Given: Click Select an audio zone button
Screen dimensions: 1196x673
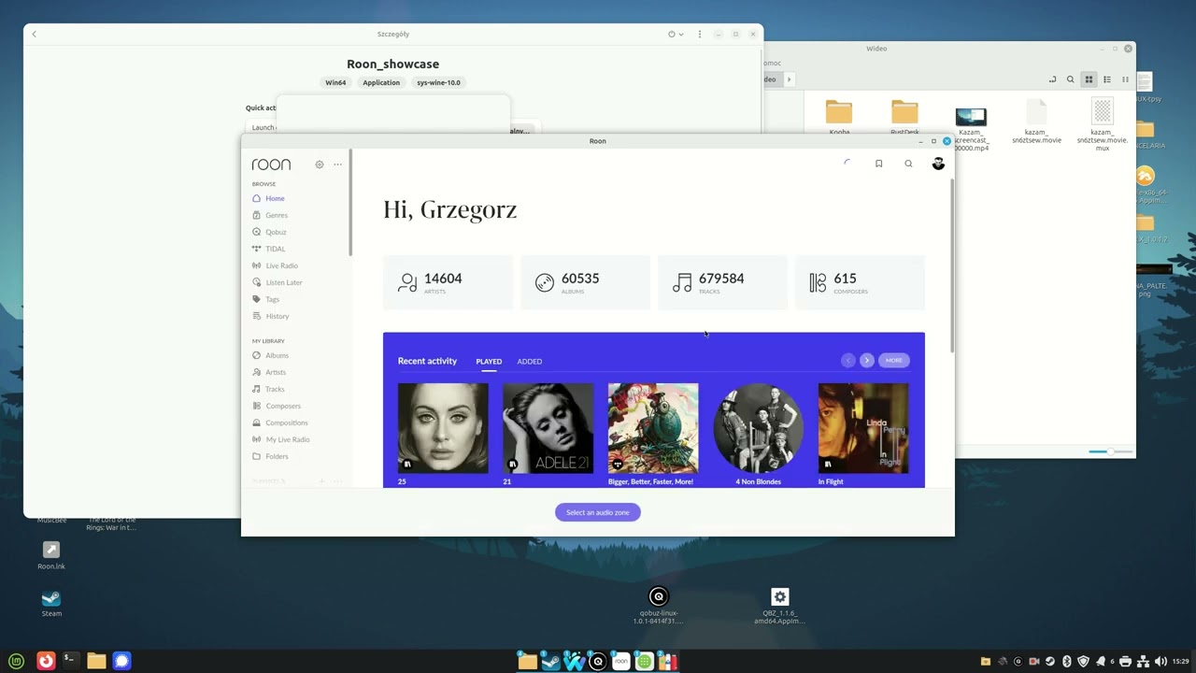Looking at the screenshot, I should pyautogui.click(x=598, y=512).
